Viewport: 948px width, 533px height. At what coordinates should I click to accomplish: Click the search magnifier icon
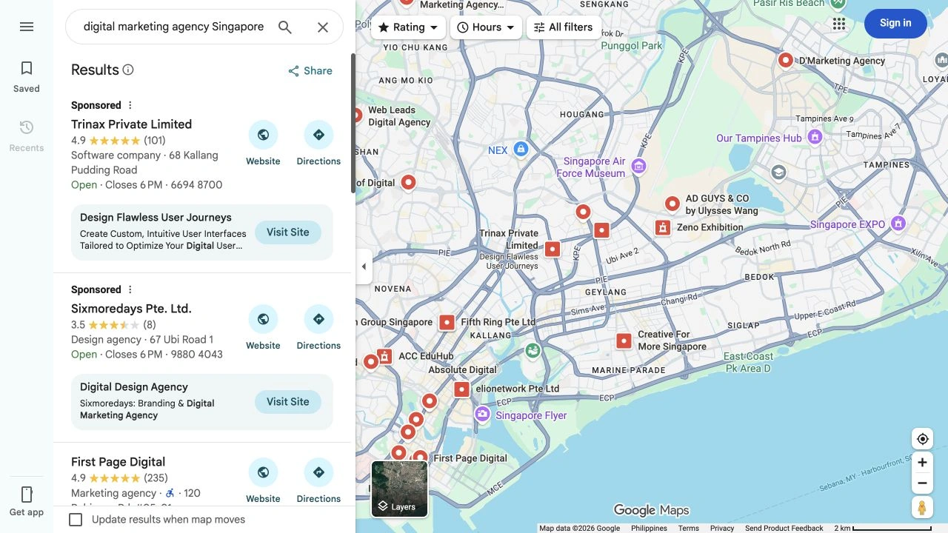(285, 27)
